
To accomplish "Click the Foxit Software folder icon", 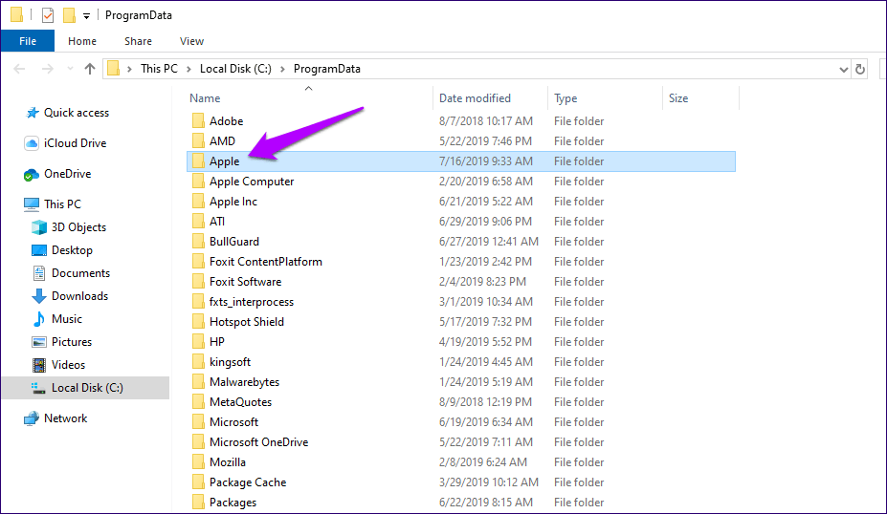I will (198, 282).
